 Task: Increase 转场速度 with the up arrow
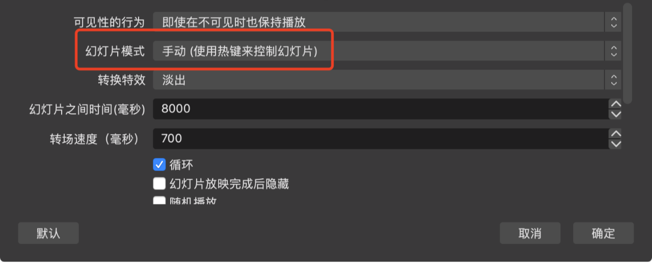(616, 134)
